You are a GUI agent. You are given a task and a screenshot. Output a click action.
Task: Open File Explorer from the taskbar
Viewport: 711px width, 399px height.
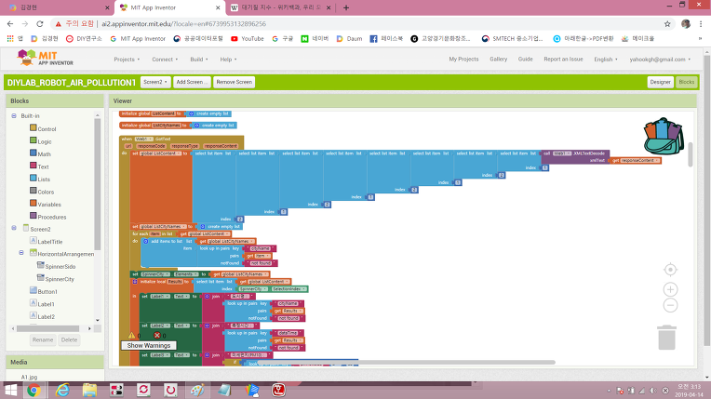coord(89,390)
